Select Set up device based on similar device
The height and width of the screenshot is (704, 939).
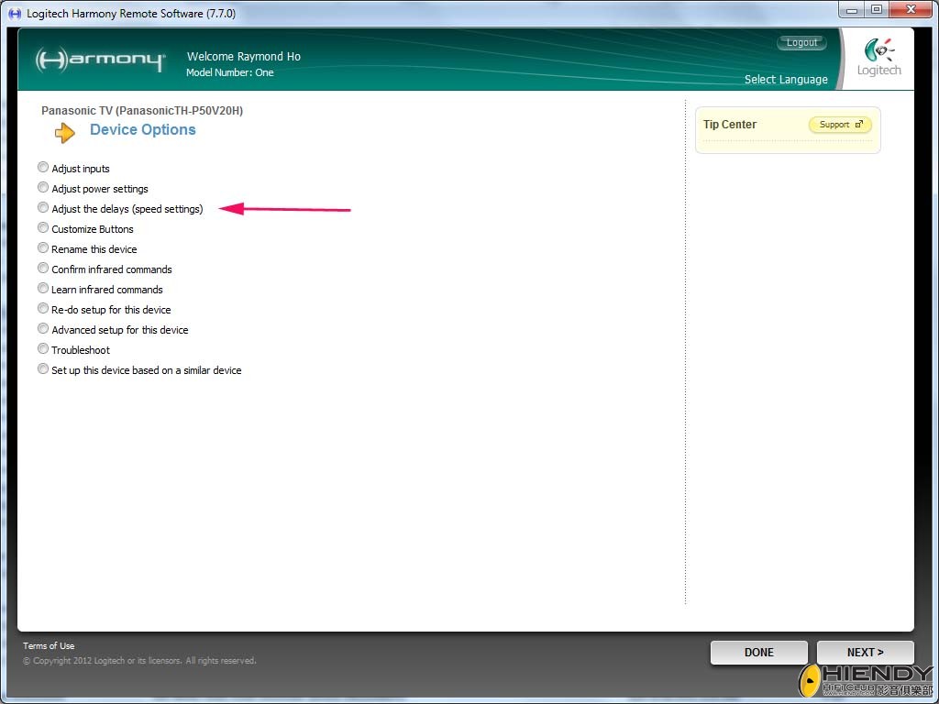point(43,369)
